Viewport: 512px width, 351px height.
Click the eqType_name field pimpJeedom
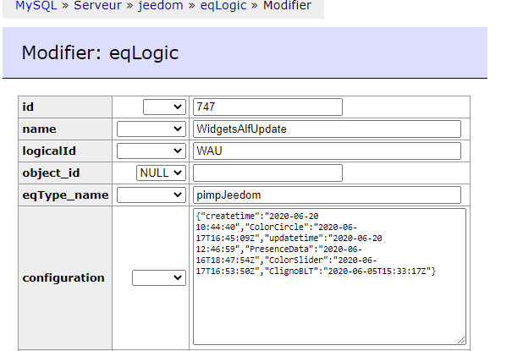tap(327, 195)
